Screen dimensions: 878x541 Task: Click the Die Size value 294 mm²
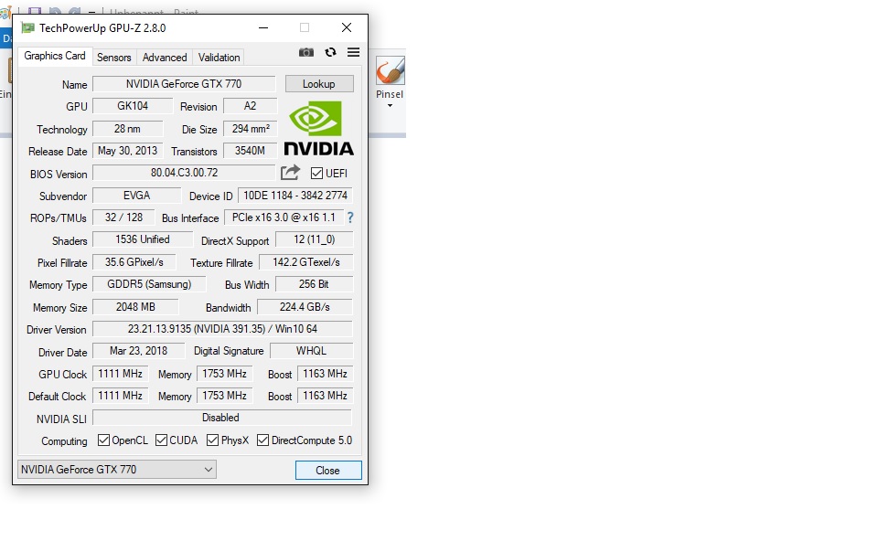tap(251, 129)
